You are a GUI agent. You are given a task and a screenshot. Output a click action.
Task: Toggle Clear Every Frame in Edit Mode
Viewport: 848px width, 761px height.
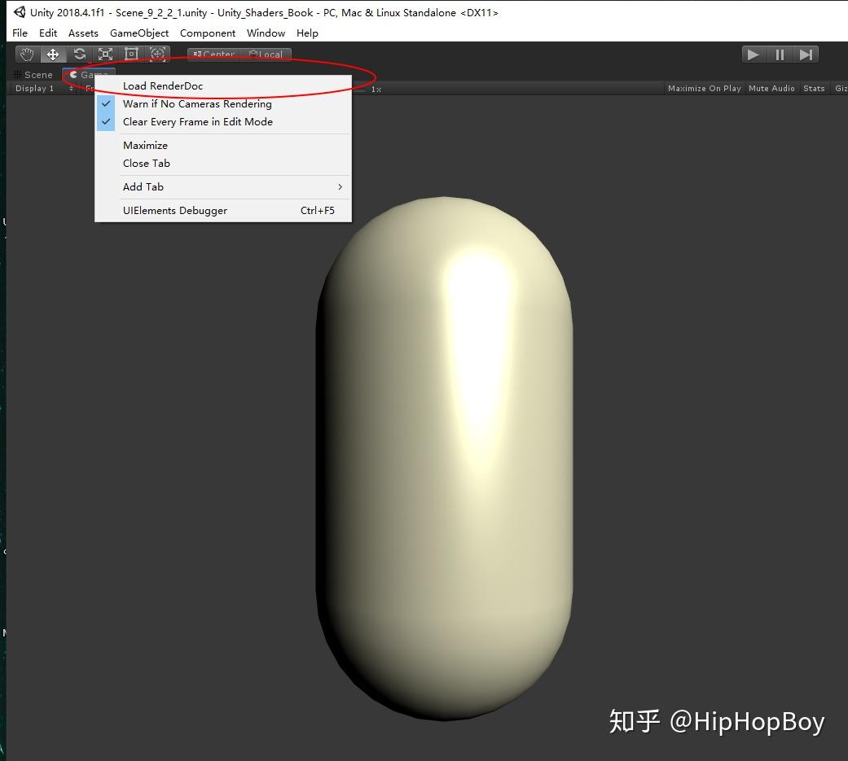tap(223, 121)
